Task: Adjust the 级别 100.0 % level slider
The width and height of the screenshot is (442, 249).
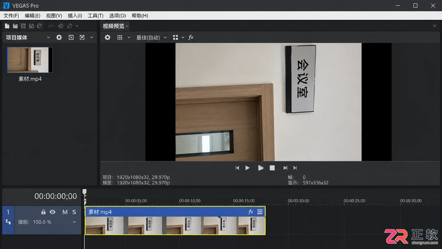Action: pos(63,222)
